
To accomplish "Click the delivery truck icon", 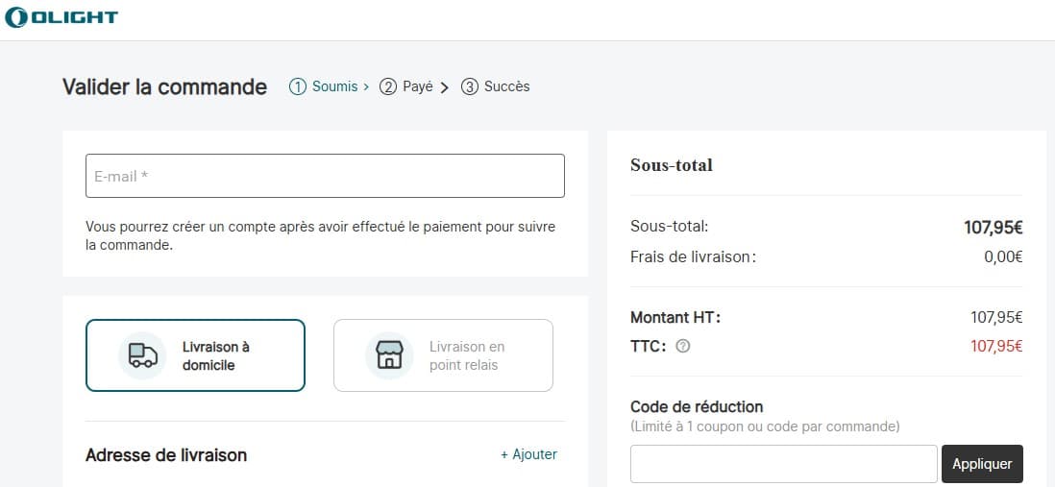I will click(142, 355).
